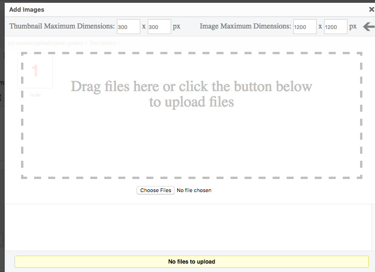Click the 'Drag files here' drop zone text
Image resolution: width=375 pixels, height=272 pixels.
[191, 94]
